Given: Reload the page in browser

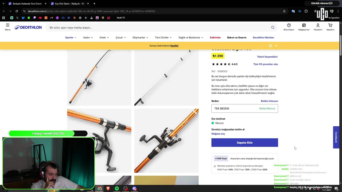Looking at the screenshot, I should 17,11.
